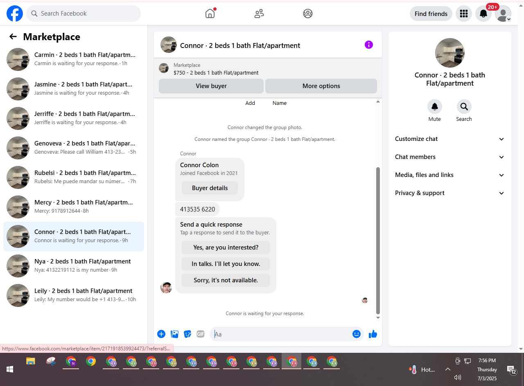Expand the Chat members section
This screenshot has width=524, height=386.
tap(450, 157)
